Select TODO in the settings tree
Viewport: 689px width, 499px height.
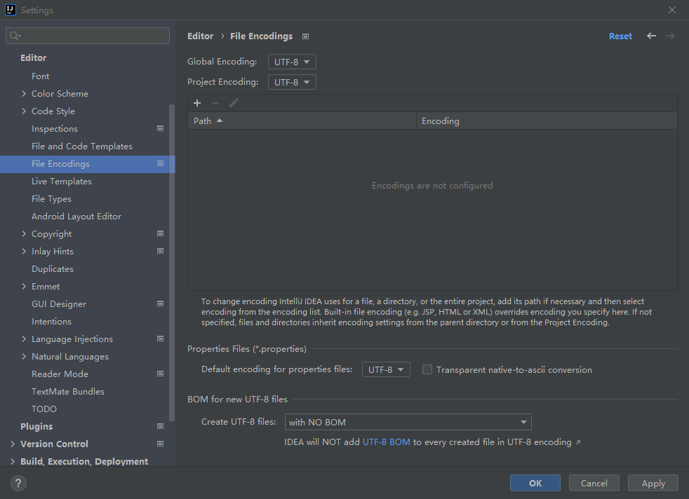click(44, 409)
